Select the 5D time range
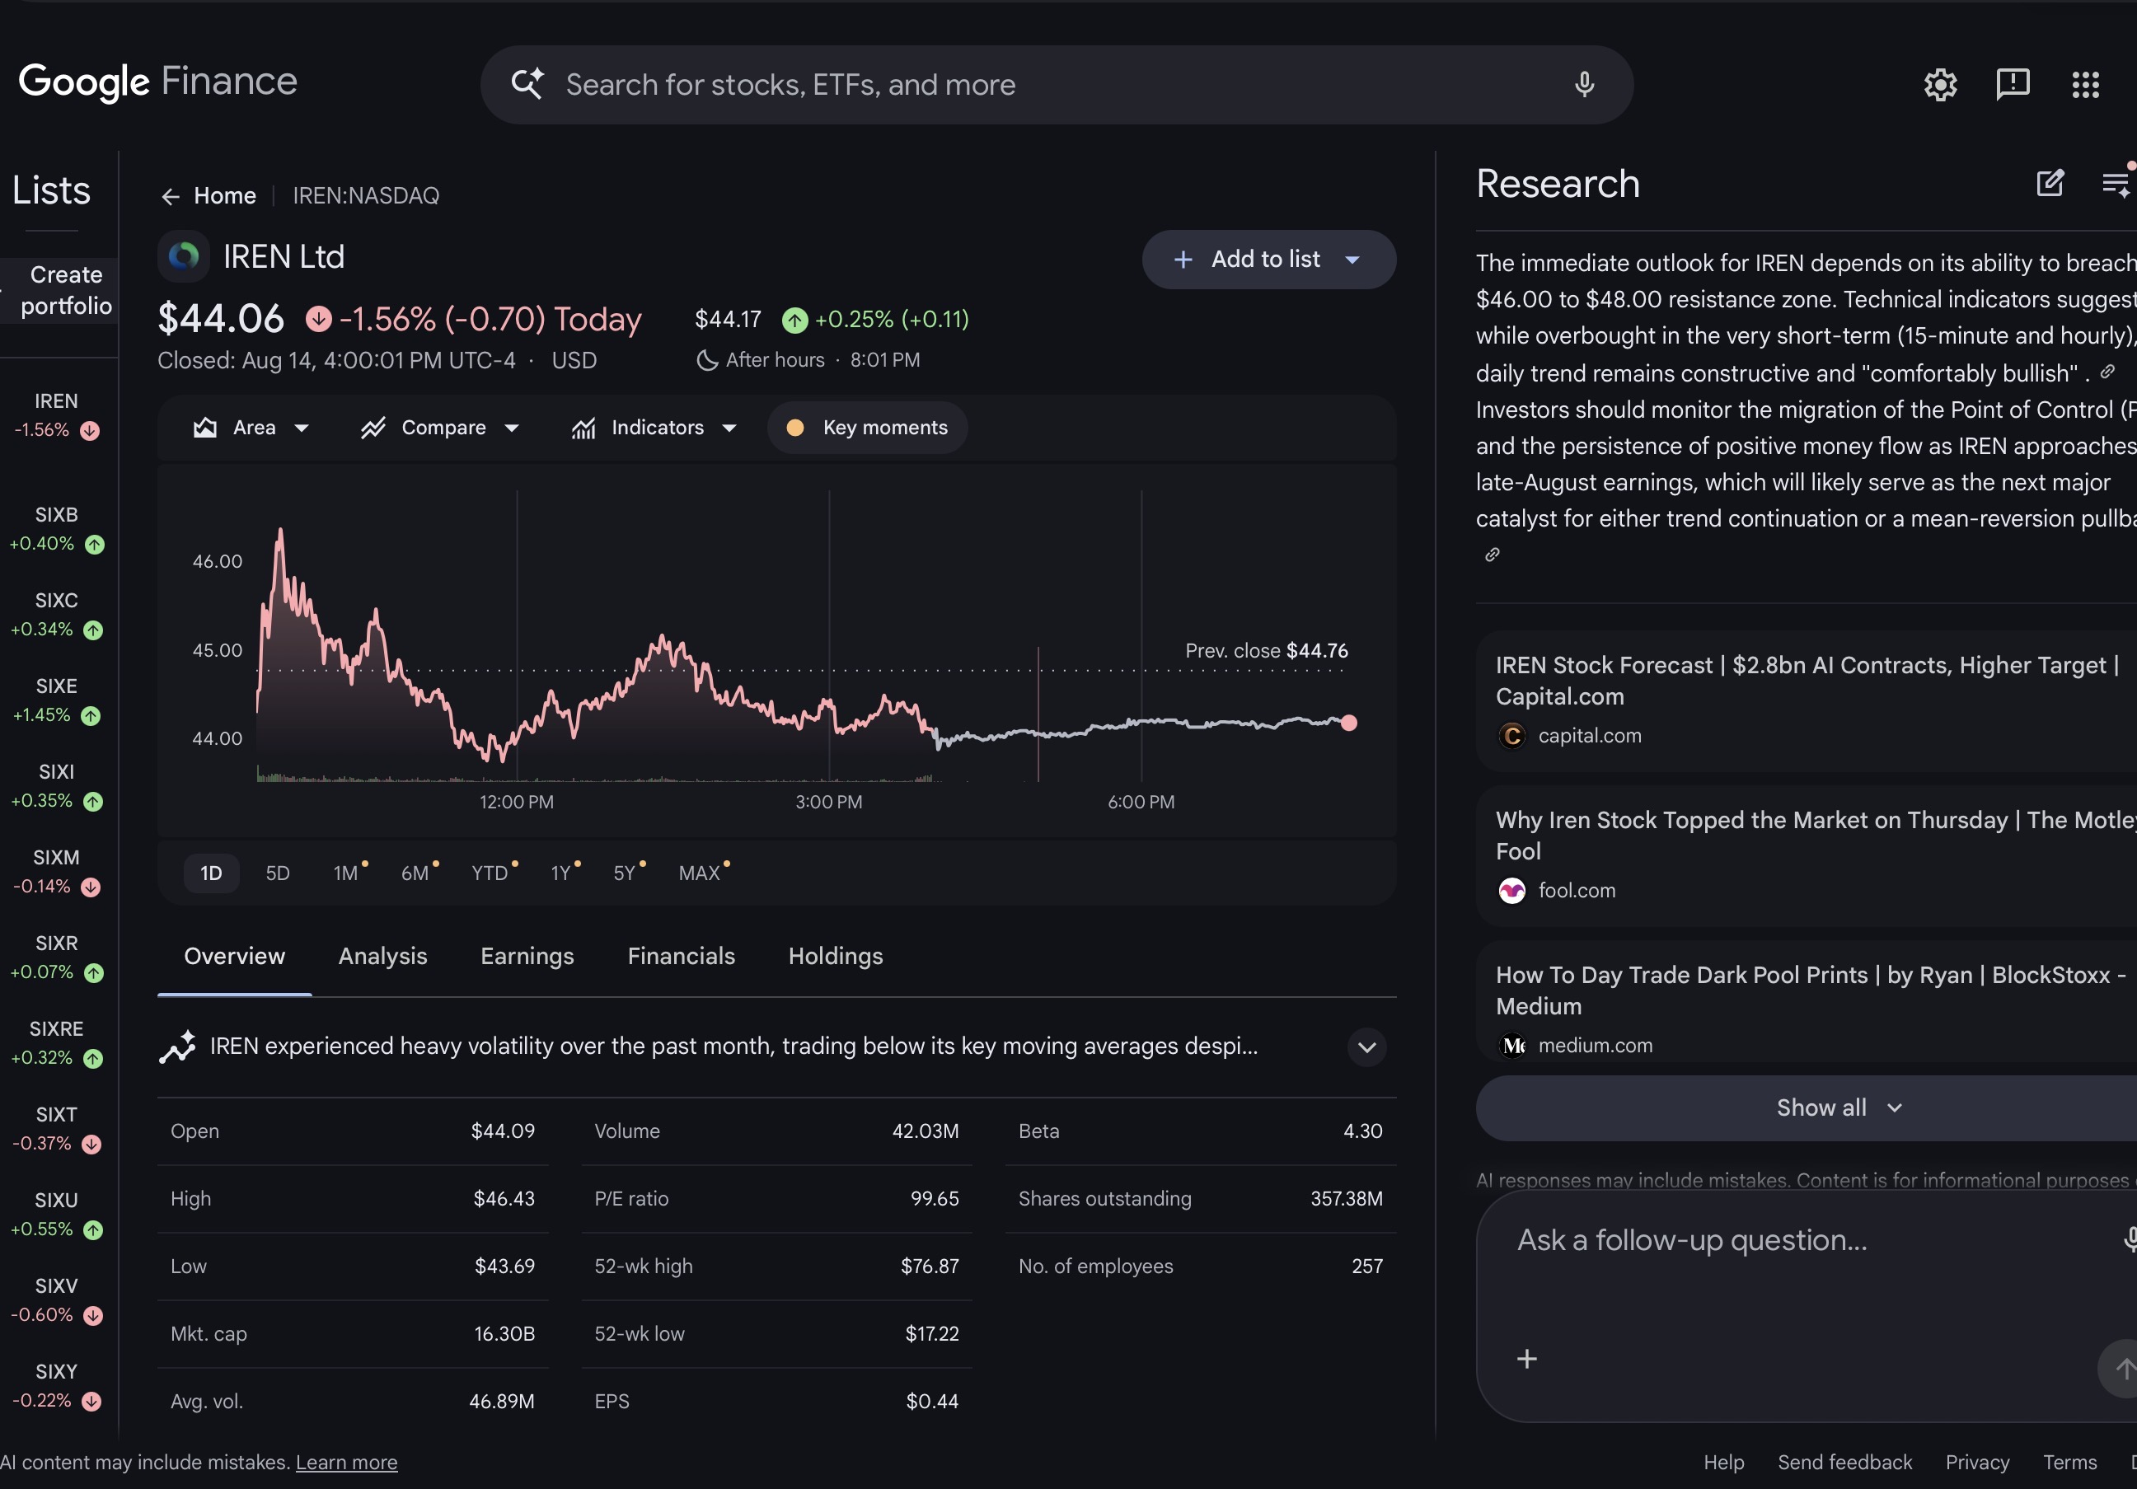2137x1489 pixels. 278,873
